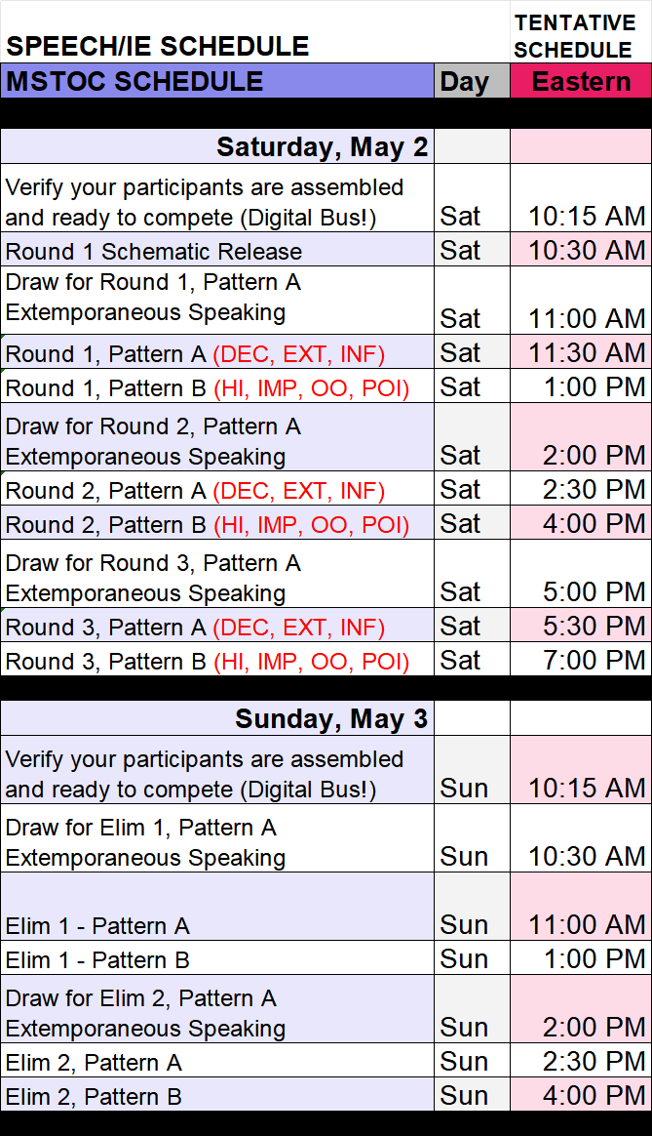Click the Round 2, Pattern A cell

tap(195, 491)
